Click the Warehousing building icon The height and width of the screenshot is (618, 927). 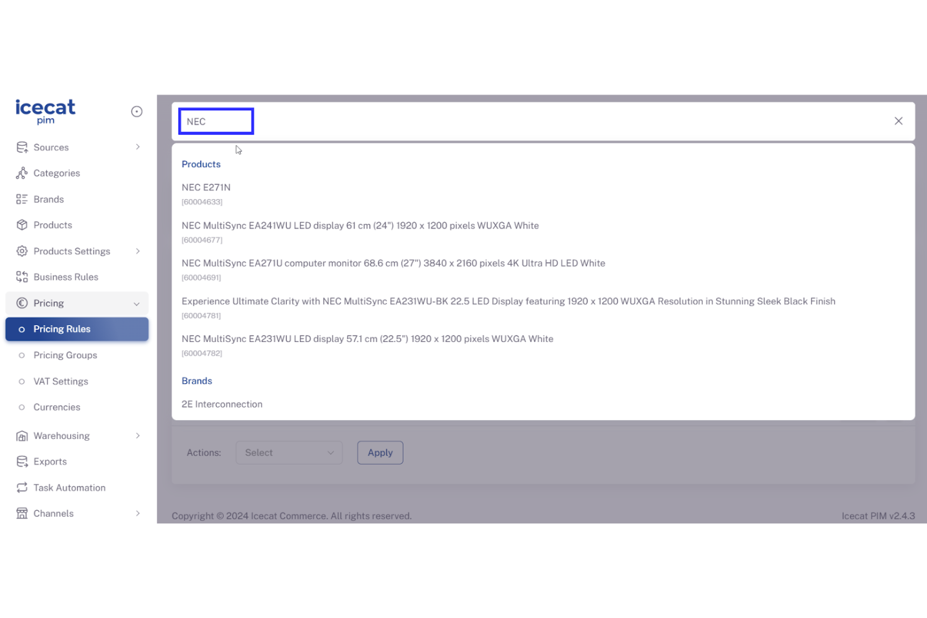(22, 436)
